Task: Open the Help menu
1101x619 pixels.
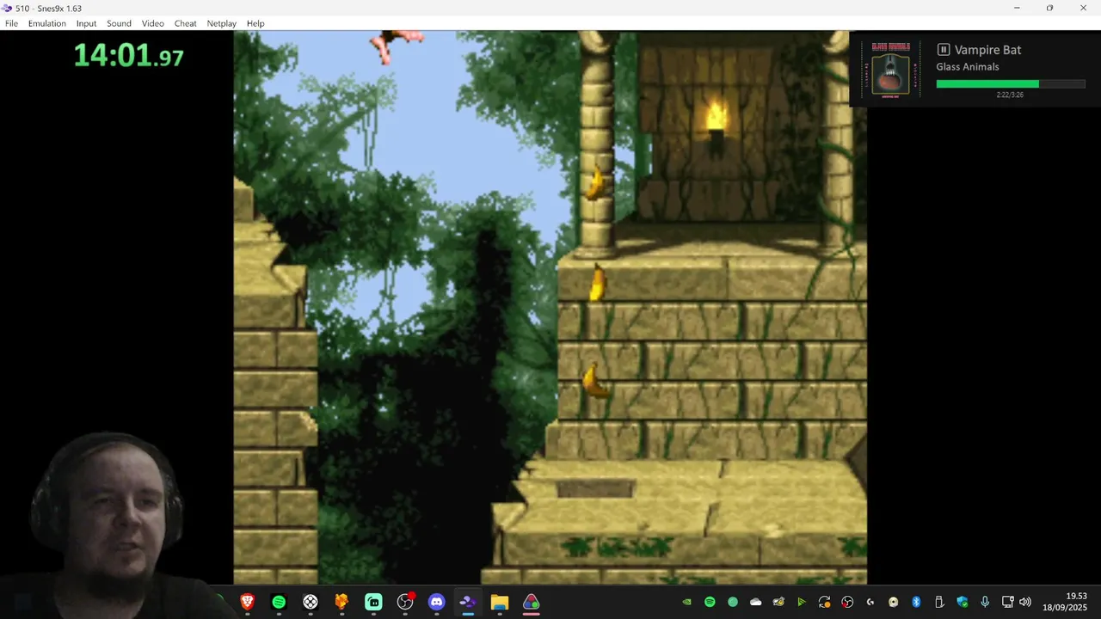Action: coord(255,23)
